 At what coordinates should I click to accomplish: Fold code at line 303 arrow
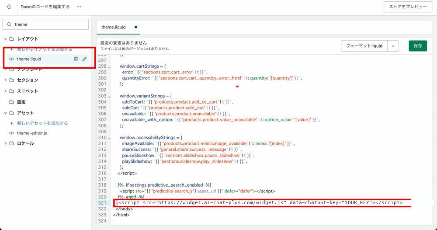pos(109,97)
